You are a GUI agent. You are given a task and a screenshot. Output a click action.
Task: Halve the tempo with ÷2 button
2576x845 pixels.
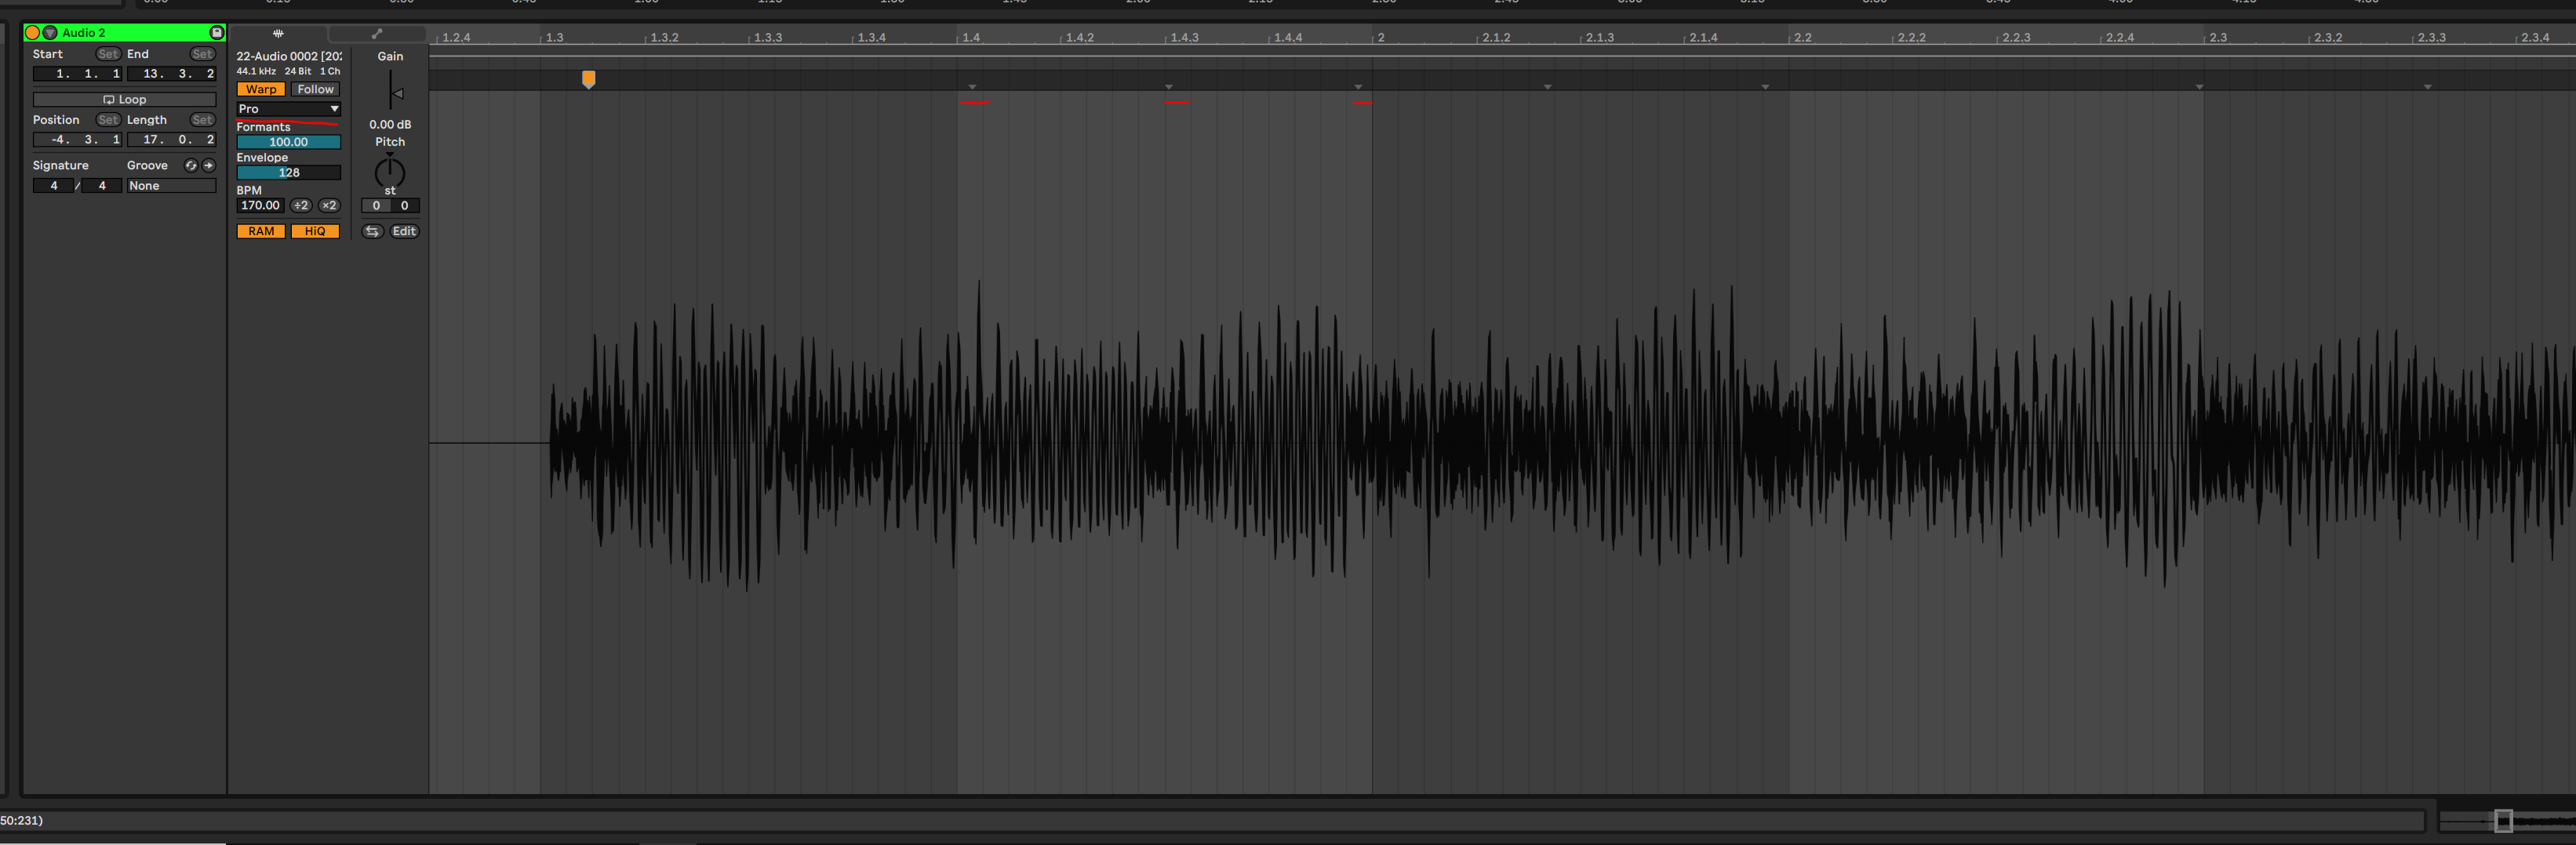[300, 205]
